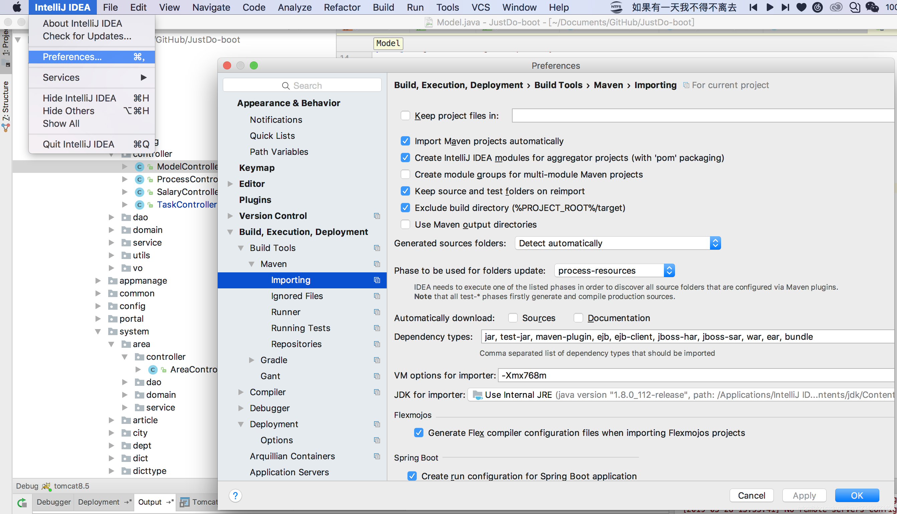Toggle Create IntelliJ IDEA modules for aggregator projects
Image resolution: width=897 pixels, height=514 pixels.
405,158
